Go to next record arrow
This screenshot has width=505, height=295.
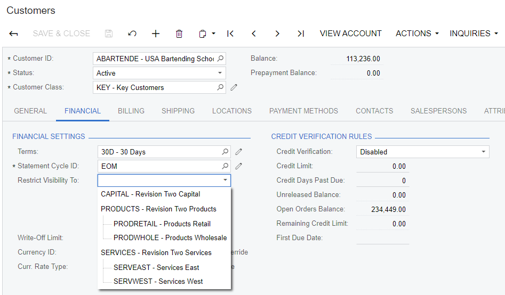click(277, 34)
